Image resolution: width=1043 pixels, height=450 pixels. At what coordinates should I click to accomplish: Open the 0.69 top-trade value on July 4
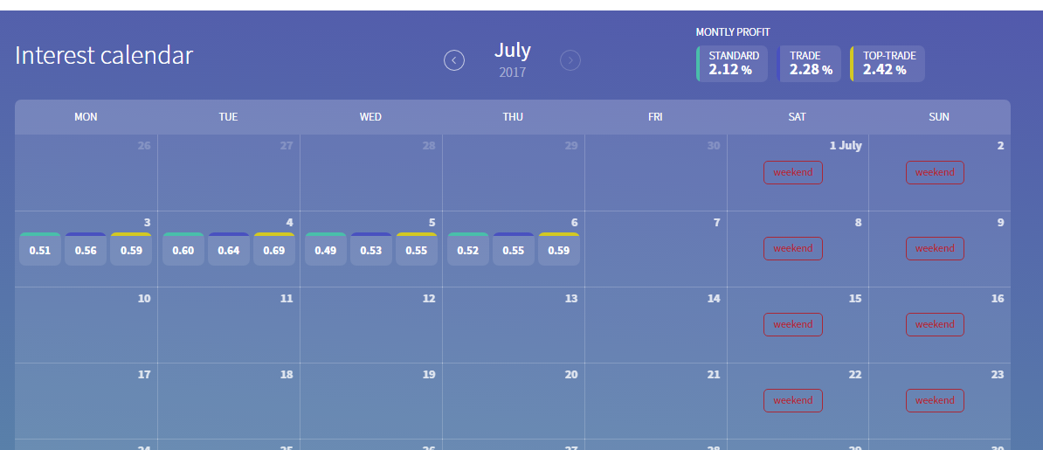pos(274,249)
